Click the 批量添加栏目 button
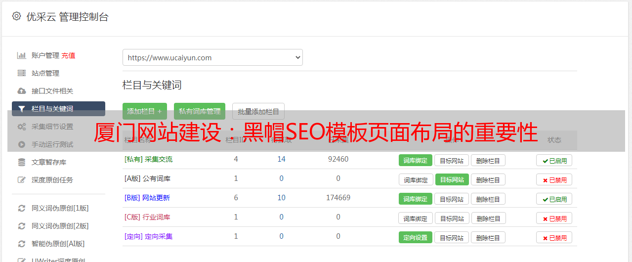This screenshot has height=262, width=632. click(258, 111)
